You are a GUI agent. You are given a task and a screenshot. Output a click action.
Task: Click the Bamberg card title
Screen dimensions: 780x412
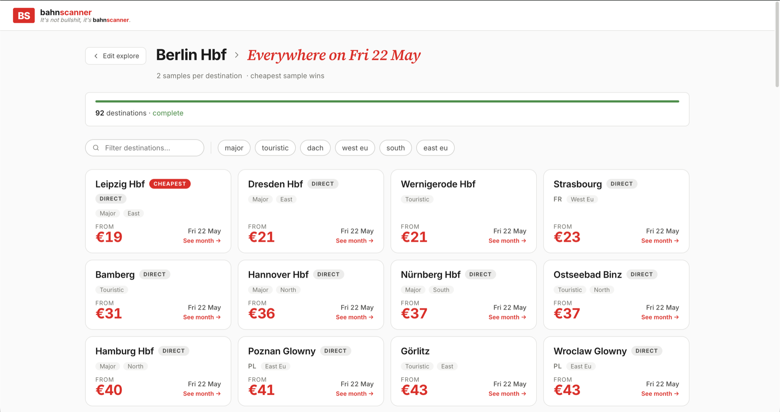[115, 275]
